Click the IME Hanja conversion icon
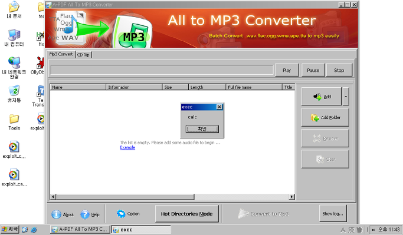 tap(351, 230)
